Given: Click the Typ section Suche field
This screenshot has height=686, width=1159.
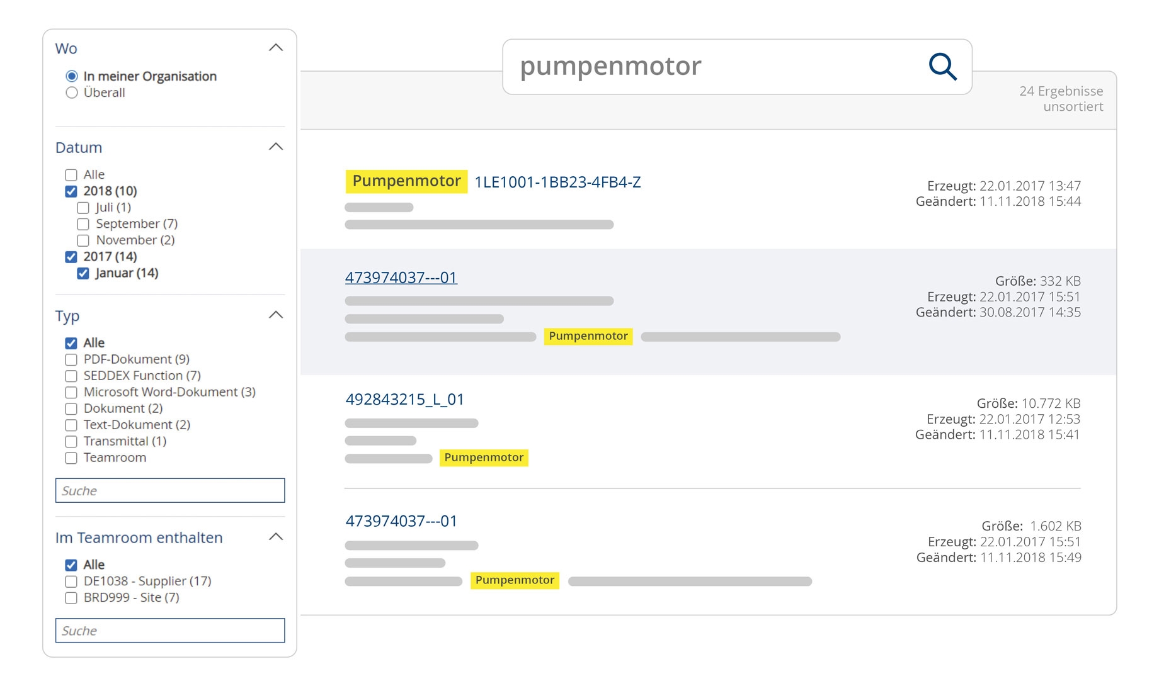Looking at the screenshot, I should (170, 491).
